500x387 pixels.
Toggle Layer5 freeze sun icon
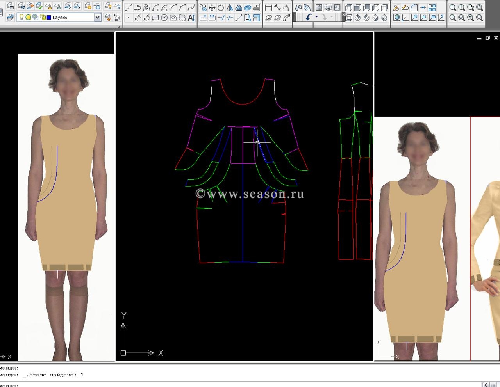pyautogui.click(x=28, y=18)
